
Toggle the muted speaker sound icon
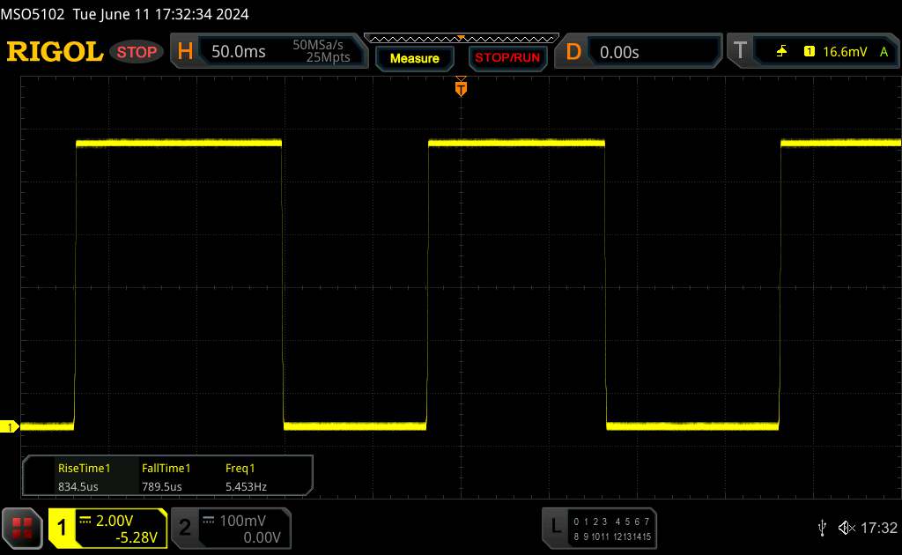[x=847, y=528]
